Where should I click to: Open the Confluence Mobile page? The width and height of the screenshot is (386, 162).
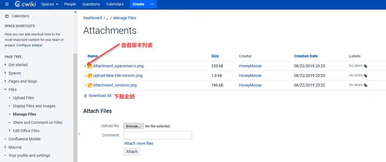[24, 139]
